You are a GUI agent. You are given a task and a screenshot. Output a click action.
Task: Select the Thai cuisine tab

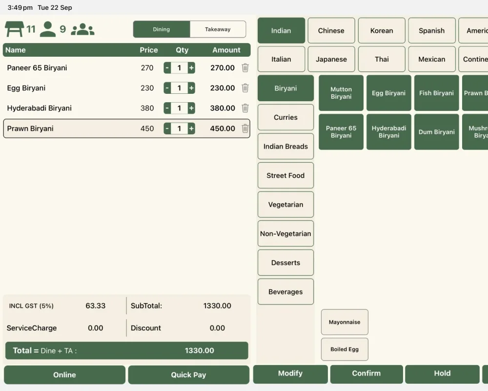click(x=382, y=59)
